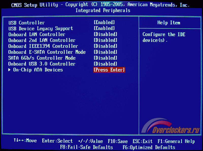Click the +/-/:Value key hint
Screen dimensions: 203x151
pos(91,141)
